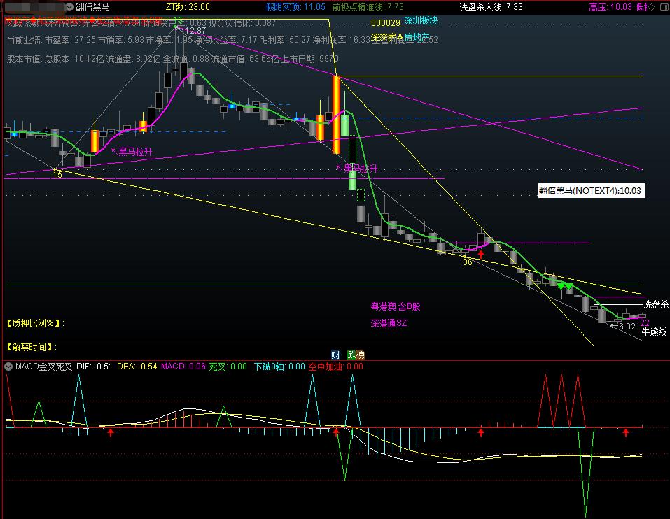Click the 解禁时间 label
Viewport: 670px width, 519px height.
tap(32, 346)
